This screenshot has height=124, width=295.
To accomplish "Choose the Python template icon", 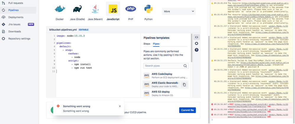I will click(148, 9).
